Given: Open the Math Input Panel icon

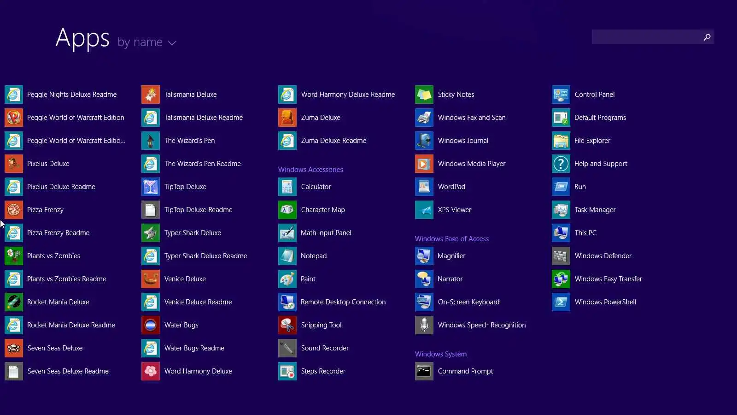Looking at the screenshot, I should click(287, 233).
